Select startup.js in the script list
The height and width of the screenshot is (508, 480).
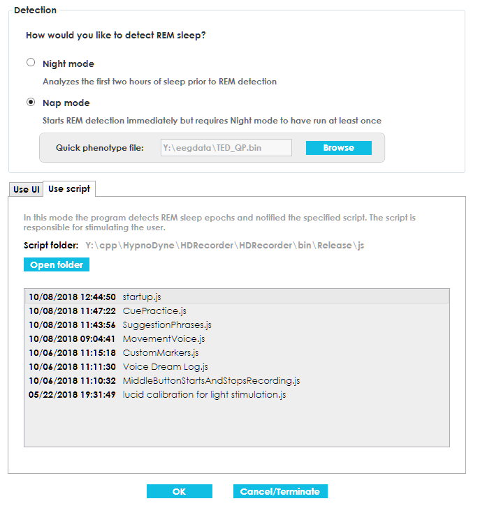tap(142, 297)
